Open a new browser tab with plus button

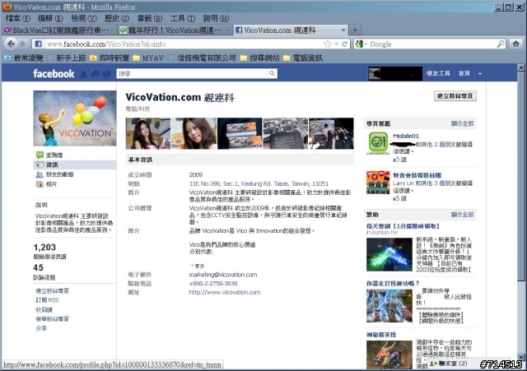click(355, 30)
